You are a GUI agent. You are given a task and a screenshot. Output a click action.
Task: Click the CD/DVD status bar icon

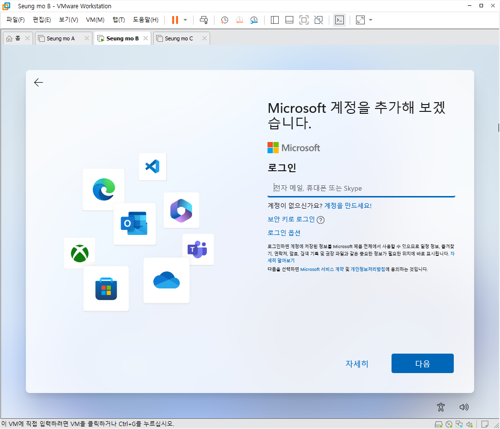[449, 424]
